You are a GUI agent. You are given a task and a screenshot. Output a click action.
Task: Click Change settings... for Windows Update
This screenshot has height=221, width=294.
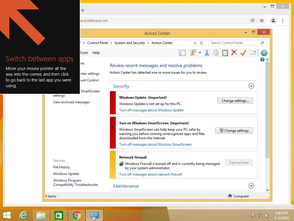pos(235,101)
